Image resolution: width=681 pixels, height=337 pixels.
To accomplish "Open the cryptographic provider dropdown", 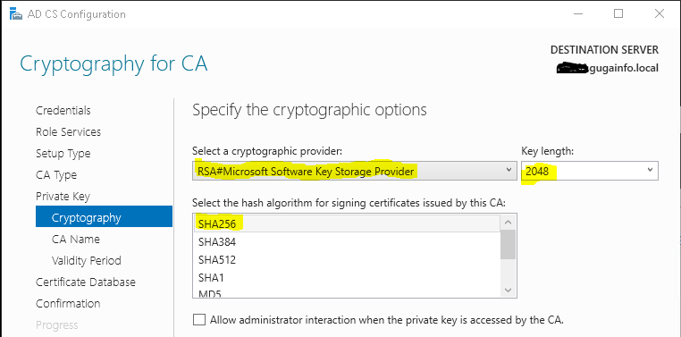I will coord(352,171).
